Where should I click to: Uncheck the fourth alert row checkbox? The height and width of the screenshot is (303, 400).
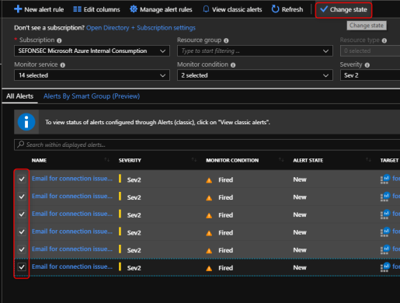click(x=22, y=232)
